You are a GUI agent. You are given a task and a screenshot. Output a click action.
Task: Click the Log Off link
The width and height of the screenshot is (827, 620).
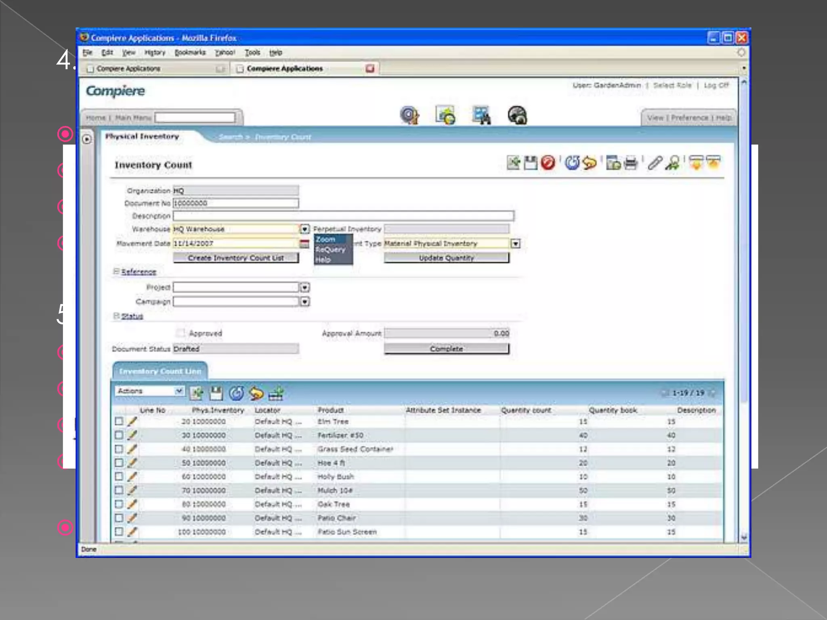716,85
